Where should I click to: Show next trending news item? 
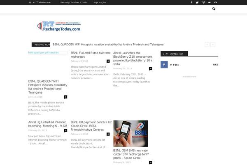click(213, 45)
